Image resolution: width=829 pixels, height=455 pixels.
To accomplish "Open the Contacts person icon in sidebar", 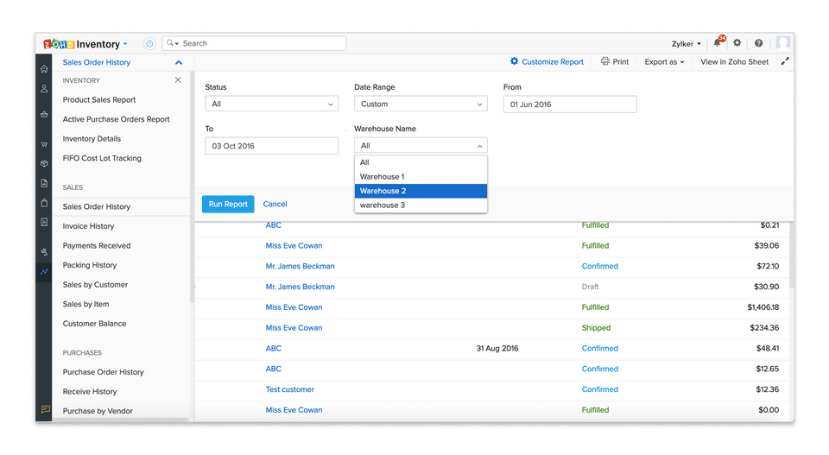I will pos(44,89).
